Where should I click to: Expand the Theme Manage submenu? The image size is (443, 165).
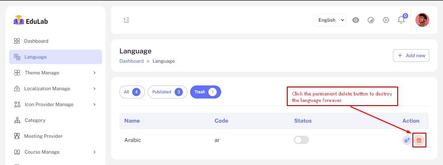tap(55, 73)
